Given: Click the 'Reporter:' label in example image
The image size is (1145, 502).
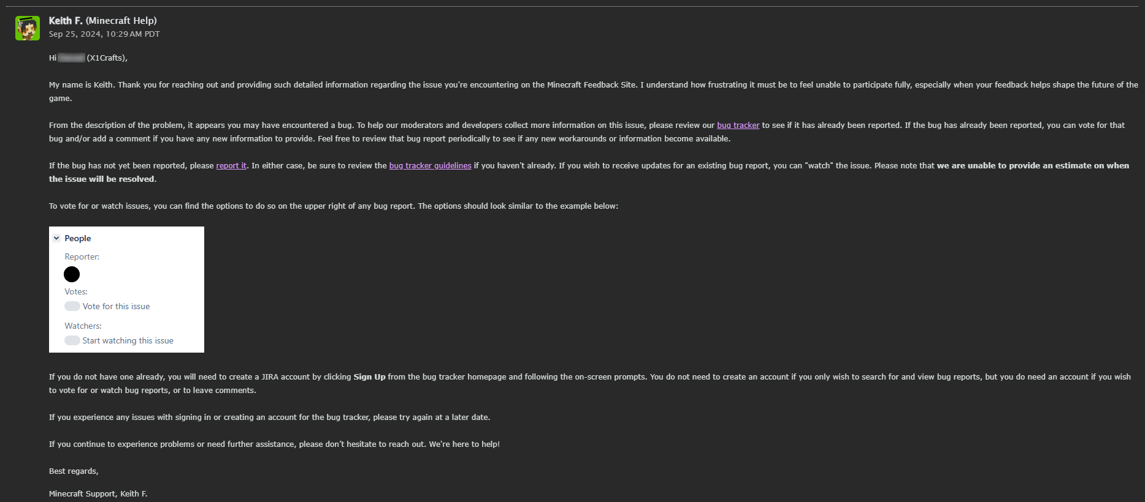Looking at the screenshot, I should [82, 257].
